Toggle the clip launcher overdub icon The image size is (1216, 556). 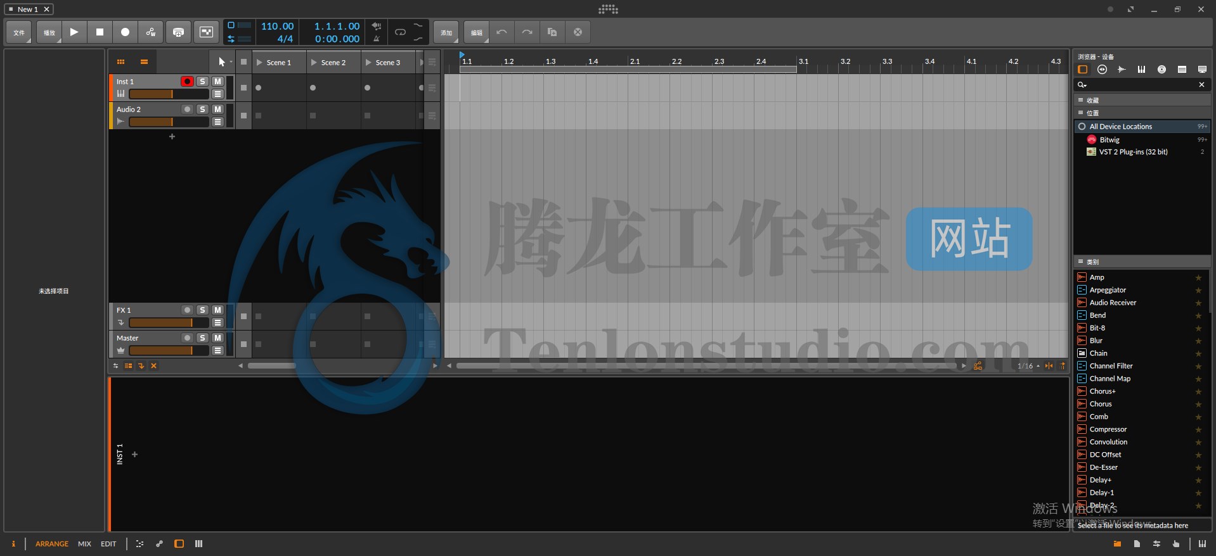[x=206, y=32]
